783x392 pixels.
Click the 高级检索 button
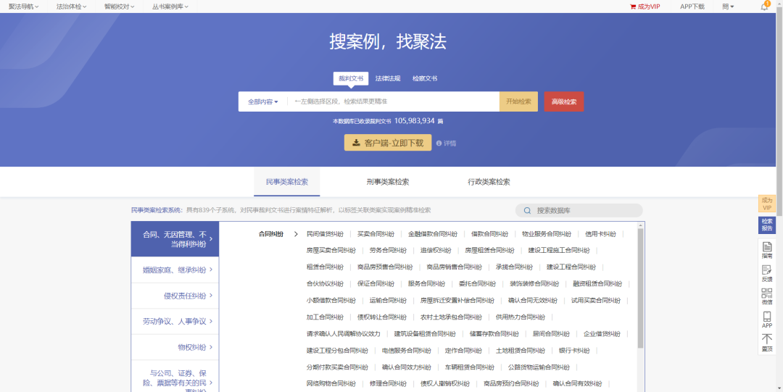click(564, 101)
